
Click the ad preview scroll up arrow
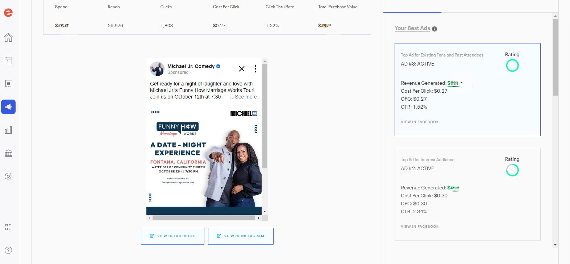(265, 61)
